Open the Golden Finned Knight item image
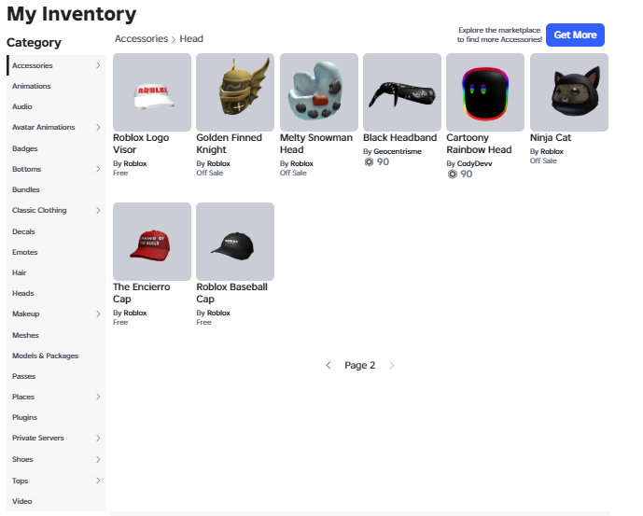 click(235, 92)
